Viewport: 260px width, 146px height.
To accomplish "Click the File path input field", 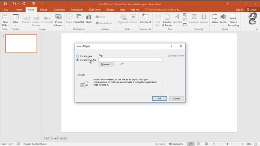I will [x=130, y=59].
